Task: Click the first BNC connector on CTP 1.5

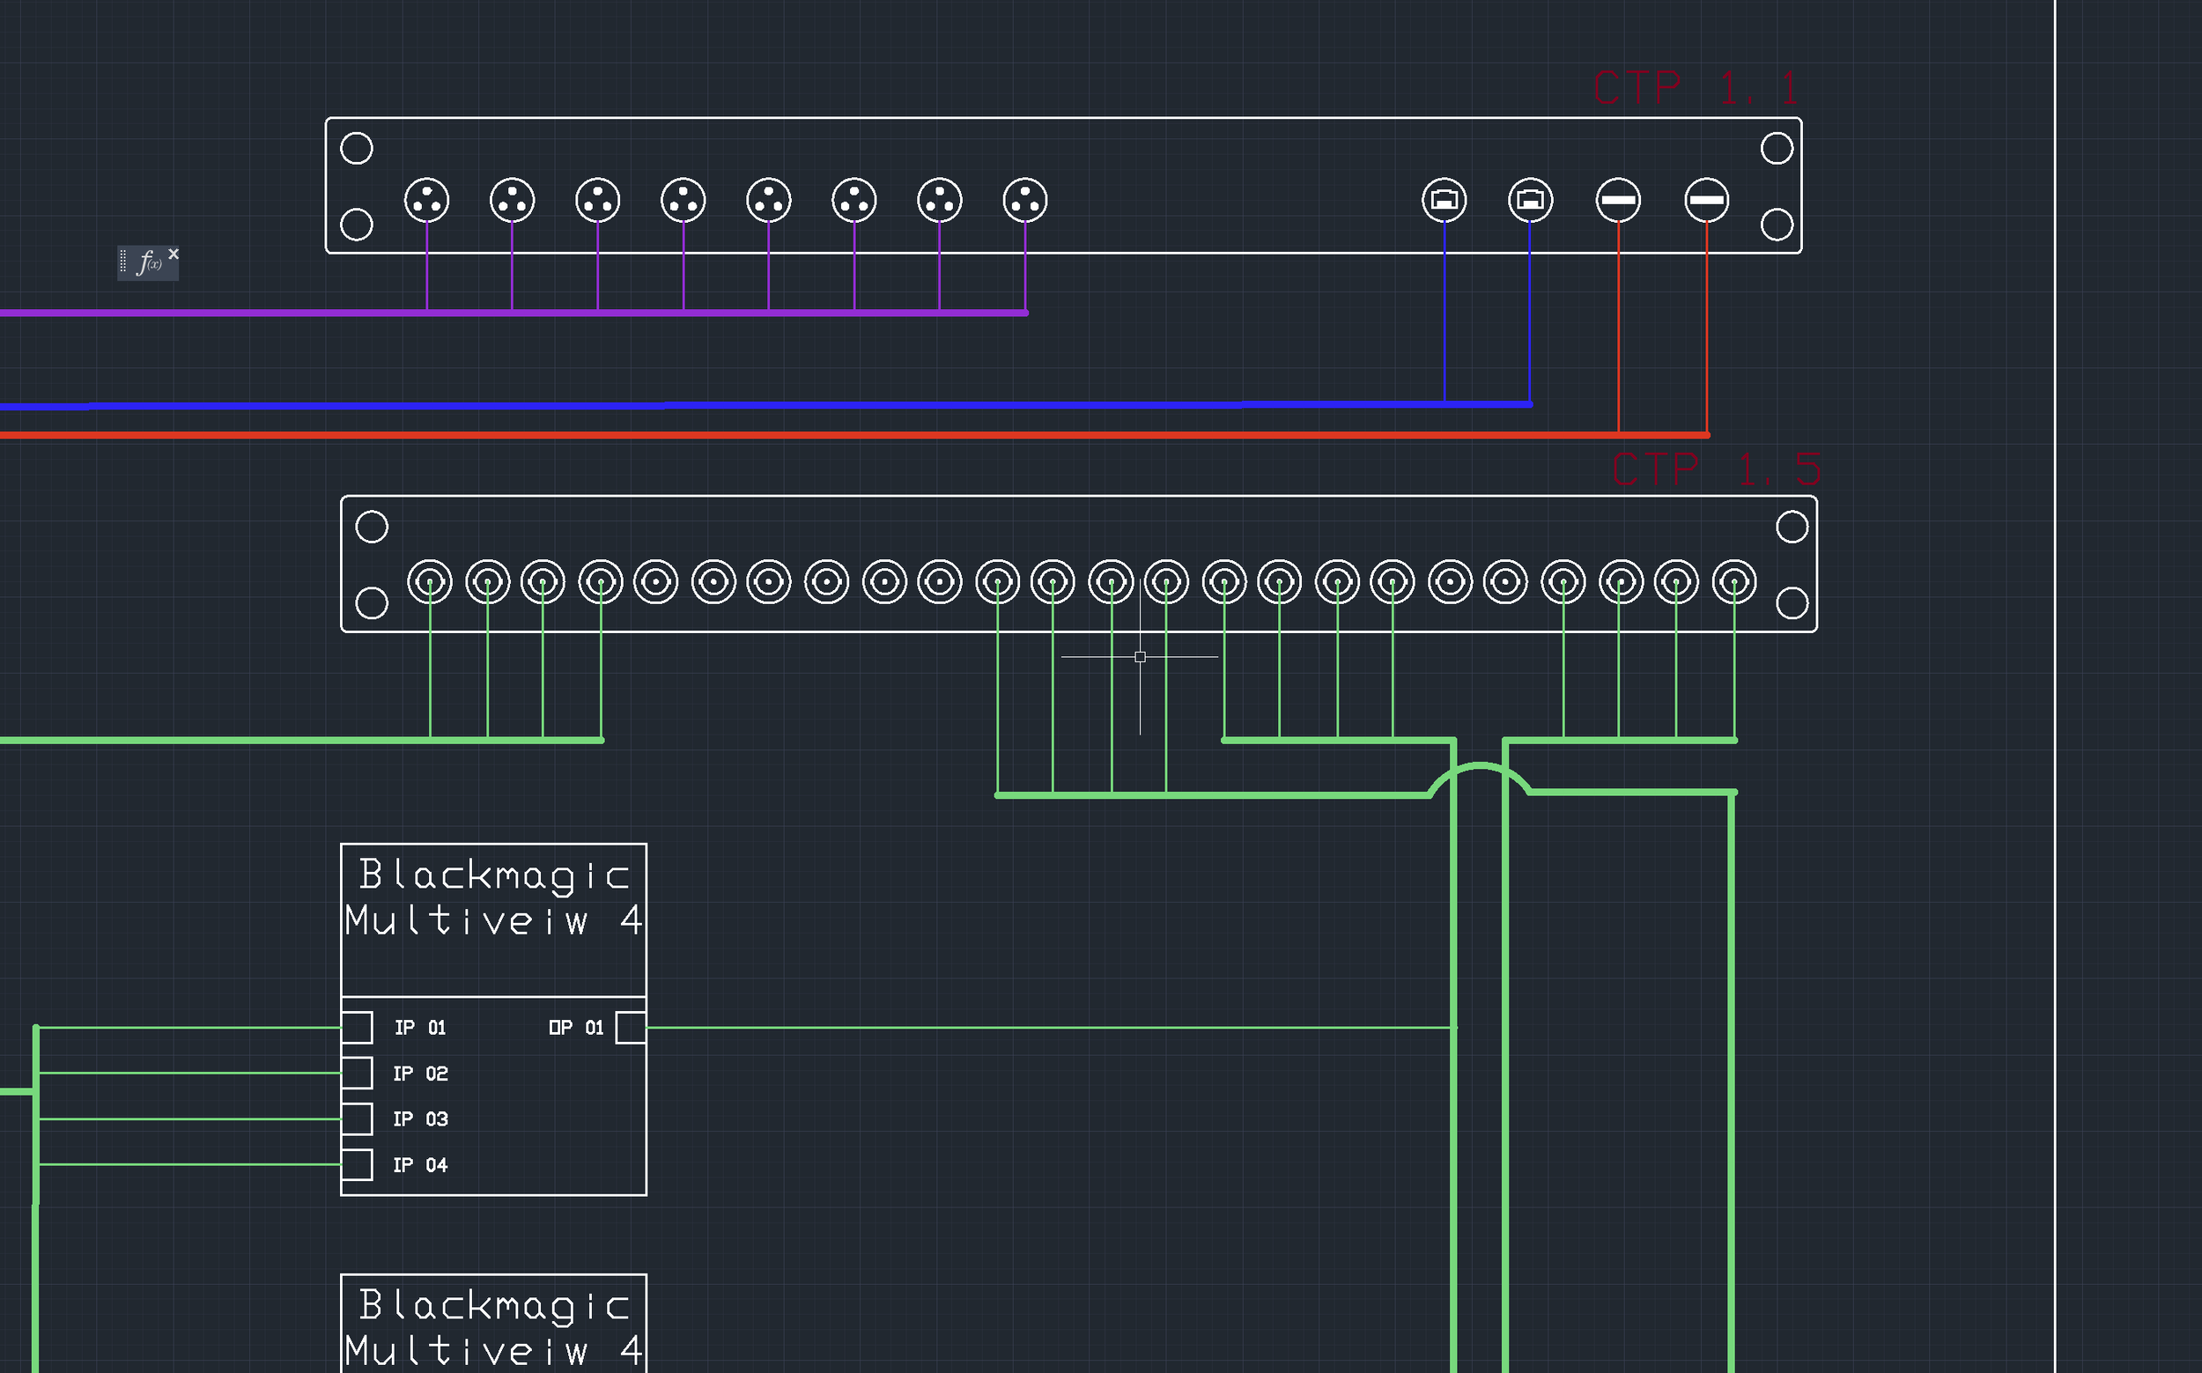Action: coord(431,582)
